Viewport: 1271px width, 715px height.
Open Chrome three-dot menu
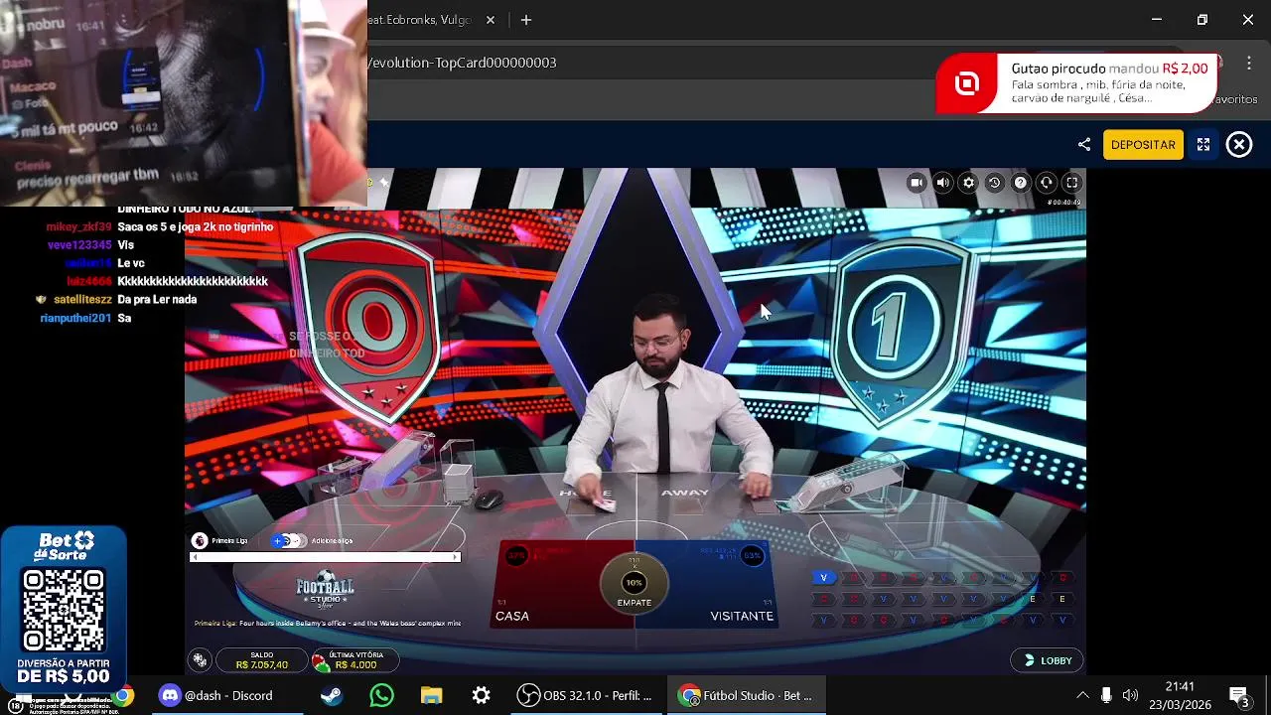click(1249, 63)
